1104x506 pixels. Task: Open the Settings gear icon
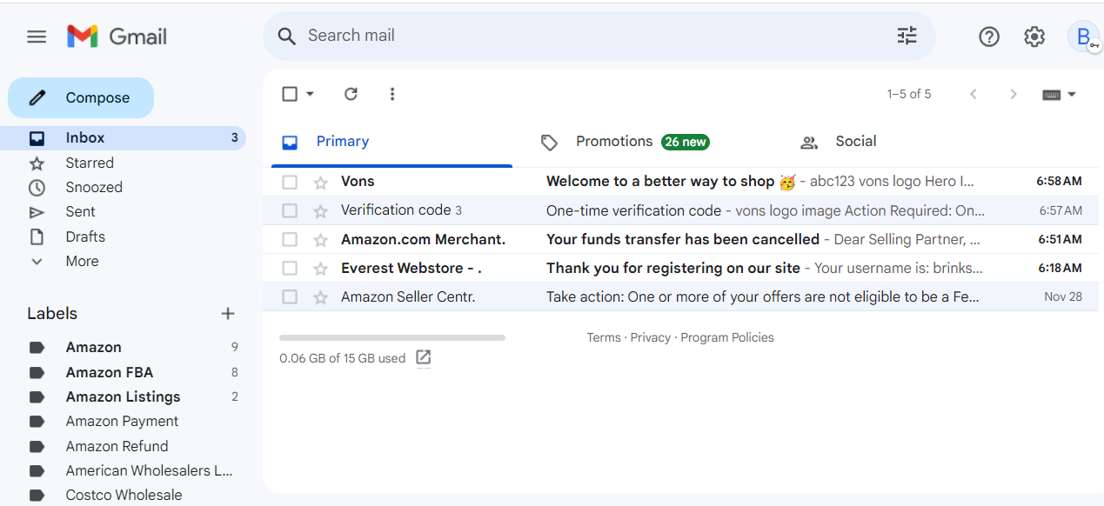pos(1034,37)
